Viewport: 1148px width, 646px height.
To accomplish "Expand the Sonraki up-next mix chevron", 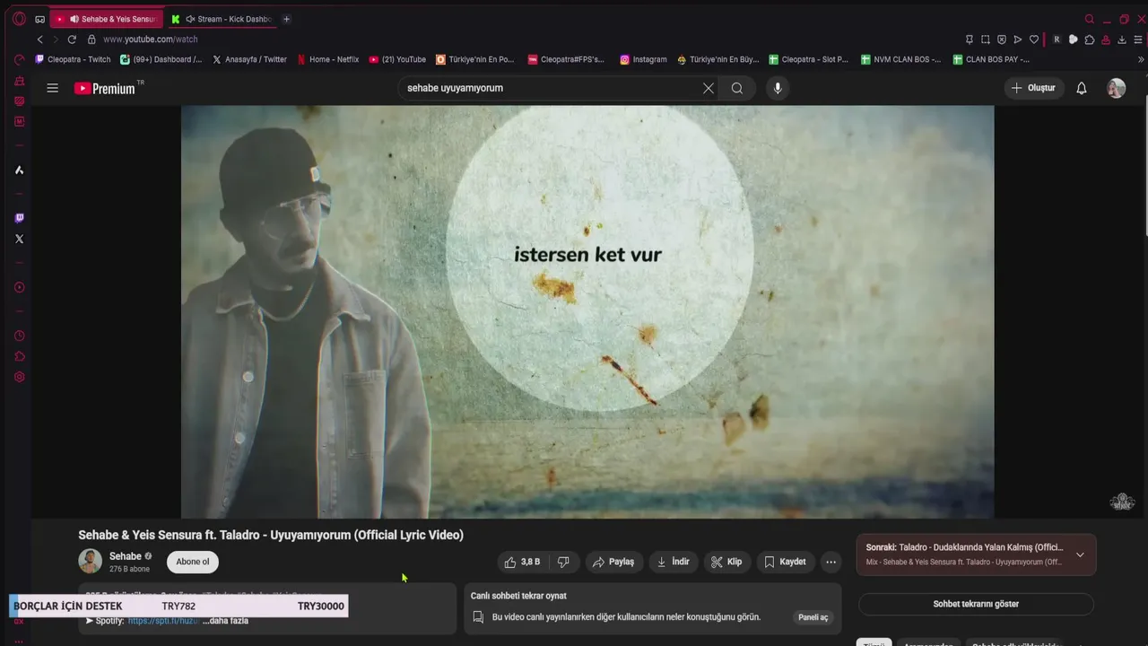I will point(1080,554).
